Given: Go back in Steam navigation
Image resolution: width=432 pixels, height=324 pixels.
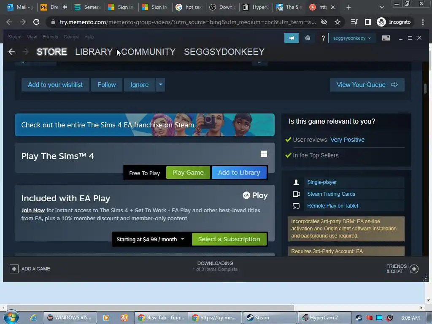Looking at the screenshot, I should pyautogui.click(x=11, y=51).
